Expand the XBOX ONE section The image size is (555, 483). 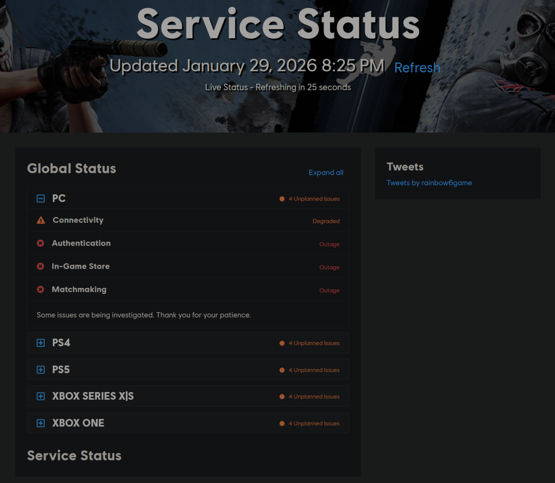pos(41,424)
